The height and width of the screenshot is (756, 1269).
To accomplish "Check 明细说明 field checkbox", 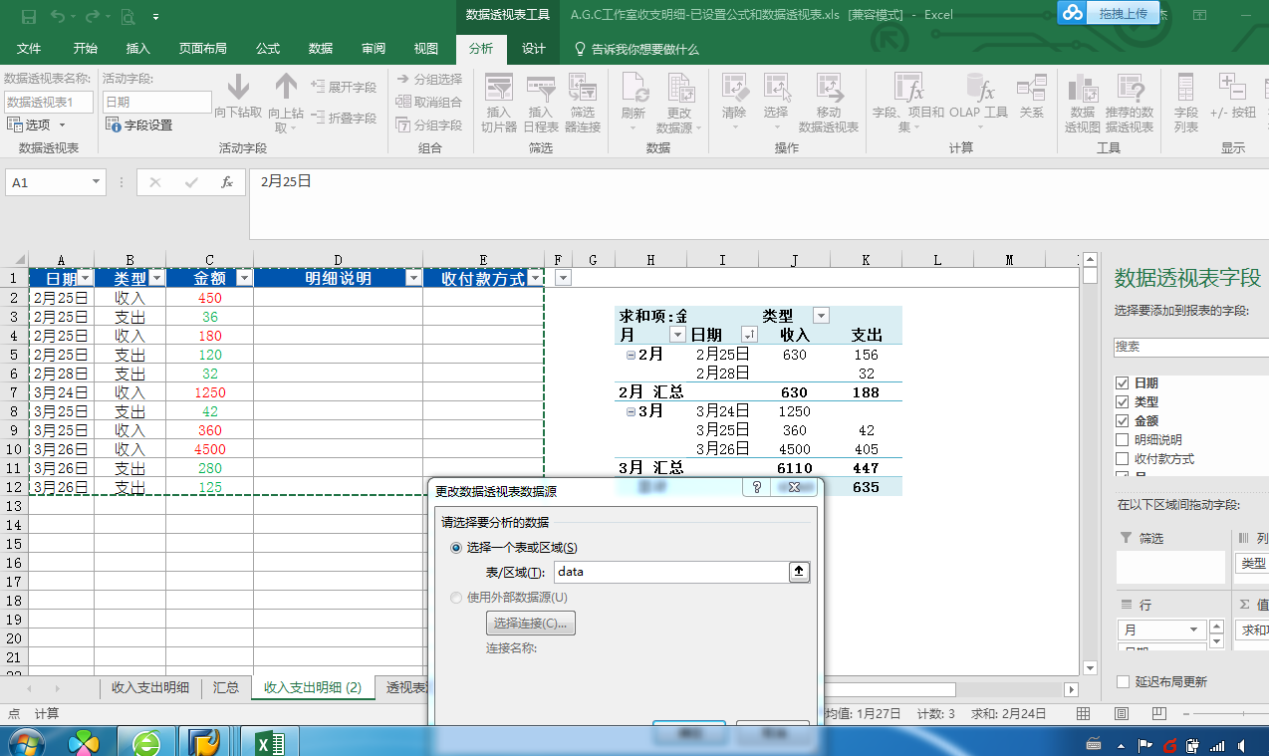I will [x=1124, y=440].
